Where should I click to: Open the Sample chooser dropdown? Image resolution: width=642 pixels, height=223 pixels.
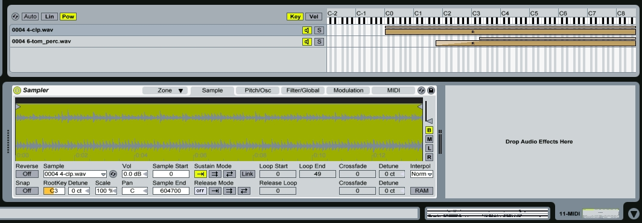[75, 174]
